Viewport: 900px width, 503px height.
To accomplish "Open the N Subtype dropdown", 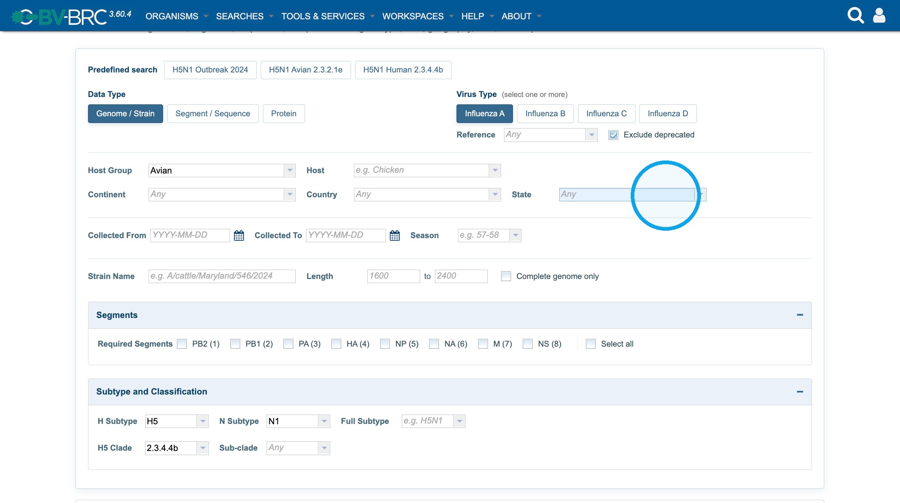I will click(324, 421).
